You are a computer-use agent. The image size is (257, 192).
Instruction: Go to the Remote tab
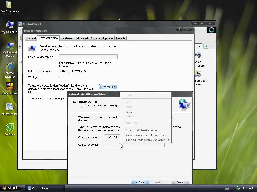point(121,38)
